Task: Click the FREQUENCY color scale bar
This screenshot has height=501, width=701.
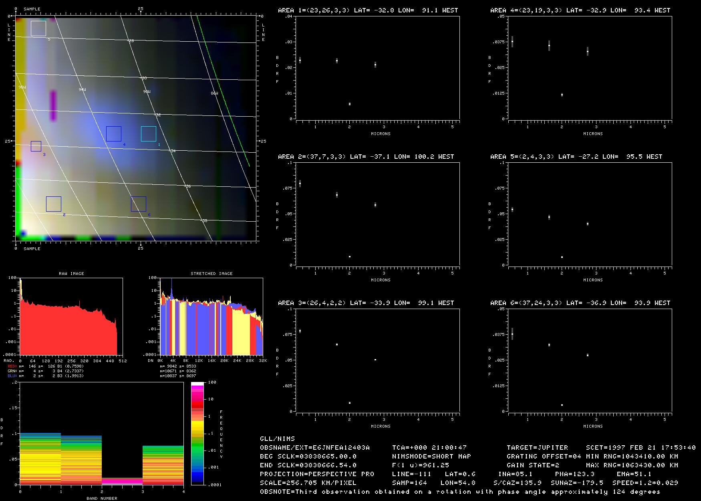Action: point(197,433)
